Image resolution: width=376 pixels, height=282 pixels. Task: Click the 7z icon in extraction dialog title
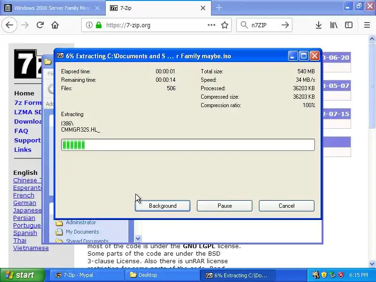pos(60,56)
